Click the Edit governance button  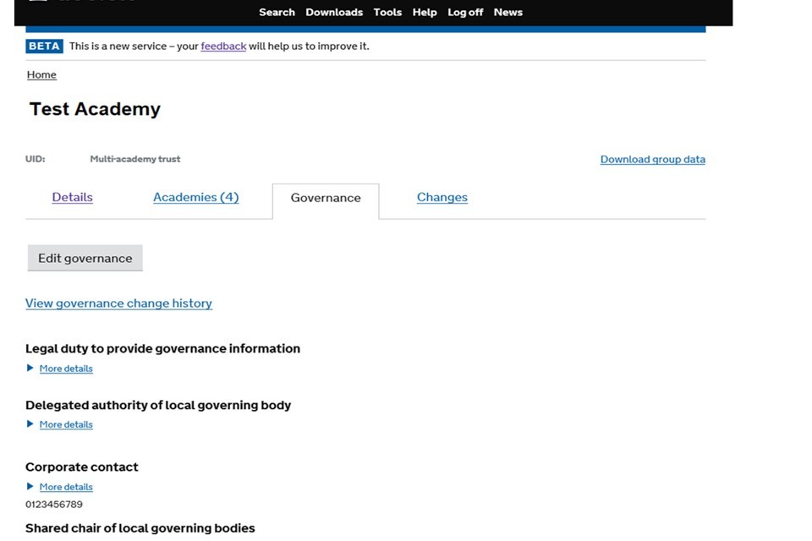point(85,259)
